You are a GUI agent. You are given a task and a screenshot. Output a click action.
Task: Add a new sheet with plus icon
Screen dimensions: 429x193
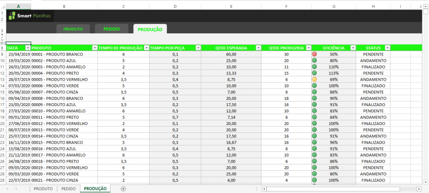[123, 189]
